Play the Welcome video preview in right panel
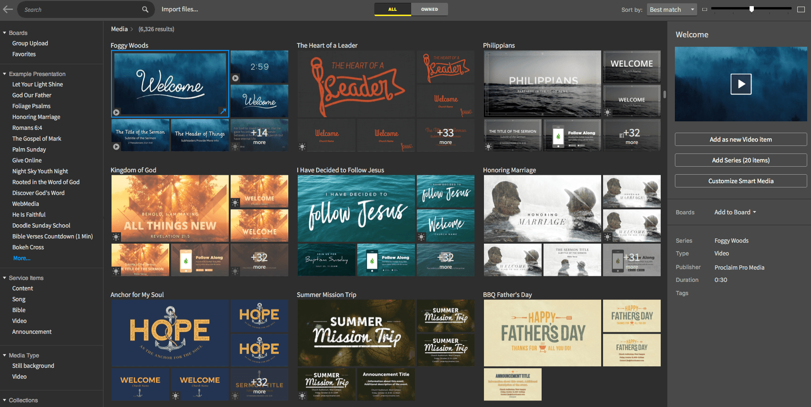This screenshot has height=407, width=811. 741,85
